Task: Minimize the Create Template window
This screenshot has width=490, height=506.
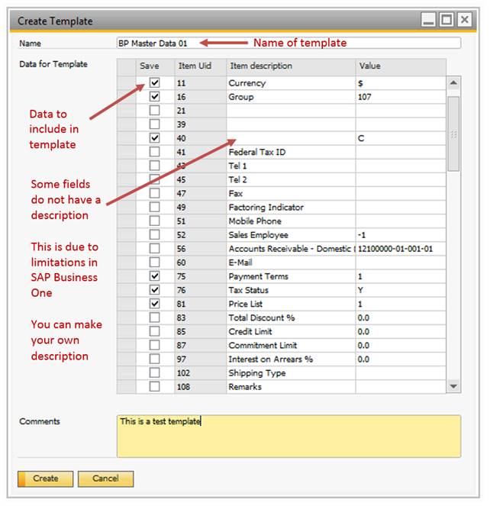Action: coord(429,20)
